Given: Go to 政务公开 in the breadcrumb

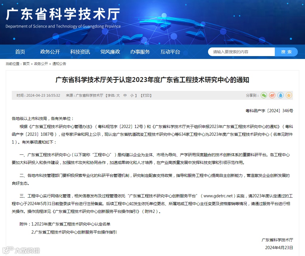Looking at the screenshot, I should 41,64.
